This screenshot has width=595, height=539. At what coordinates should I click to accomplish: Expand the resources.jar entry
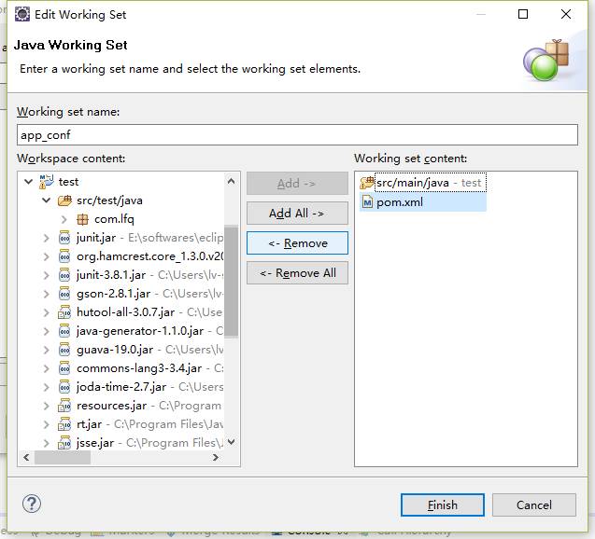47,406
